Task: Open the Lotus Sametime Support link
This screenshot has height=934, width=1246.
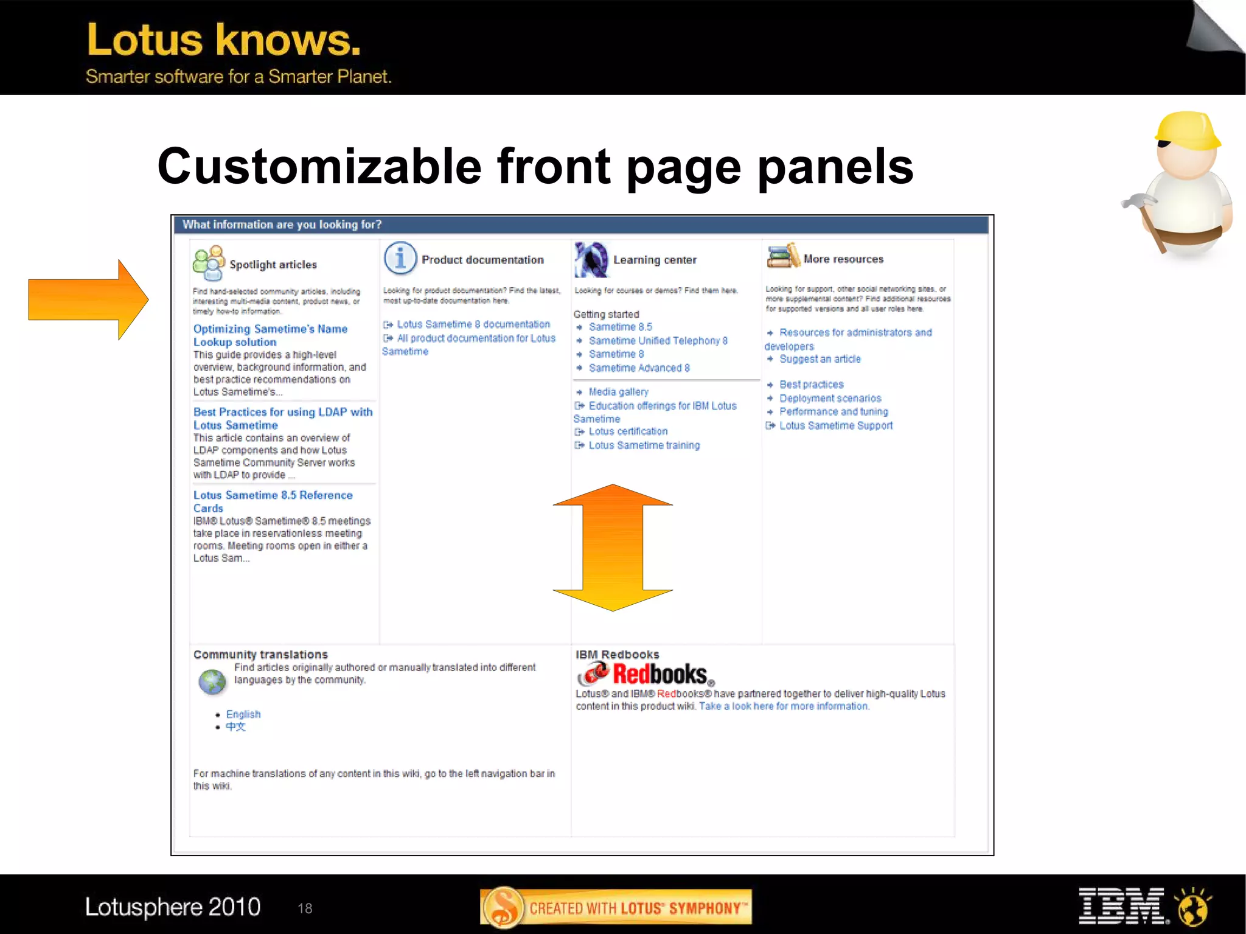Action: [x=836, y=426]
